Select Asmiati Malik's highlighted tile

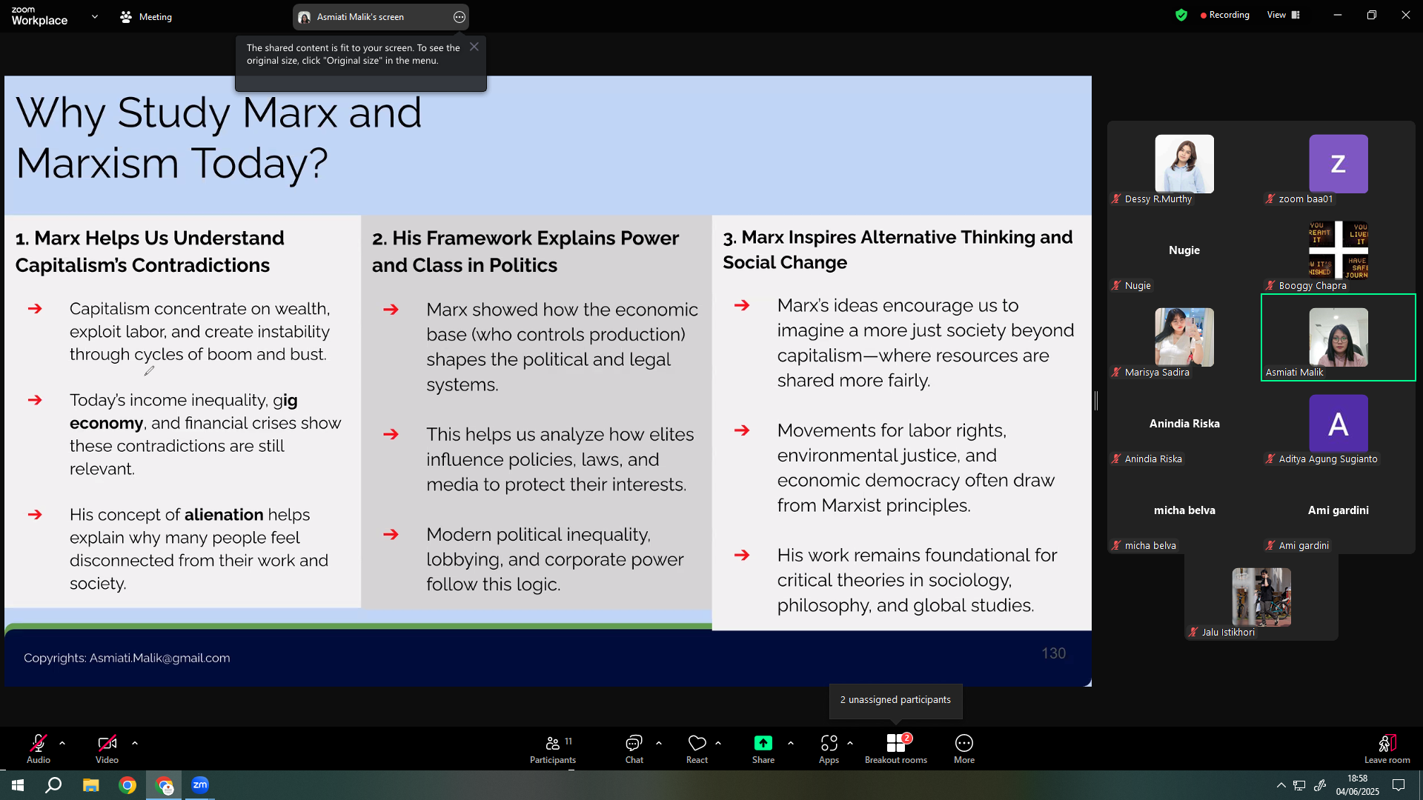[x=1339, y=338]
